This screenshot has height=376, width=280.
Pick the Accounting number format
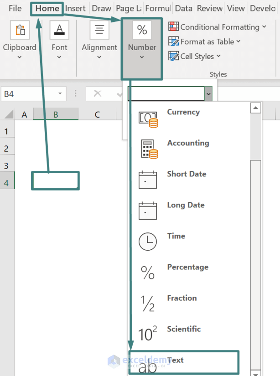[188, 143]
